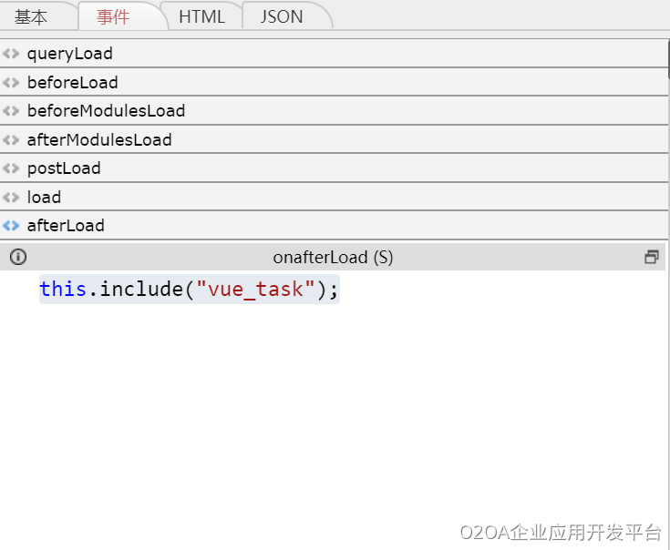This screenshot has width=670, height=550.
Task: Click the onafterLoad (S) editor title
Action: pos(333,258)
